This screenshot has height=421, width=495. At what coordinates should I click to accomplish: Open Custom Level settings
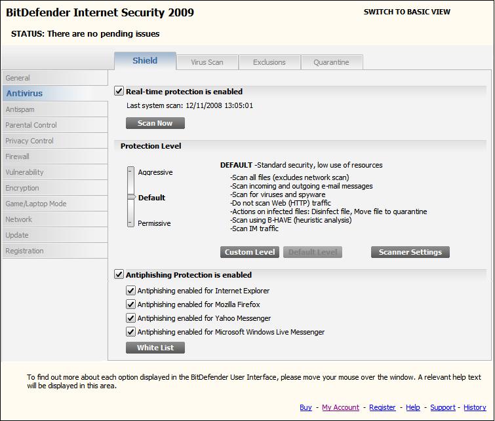250,252
